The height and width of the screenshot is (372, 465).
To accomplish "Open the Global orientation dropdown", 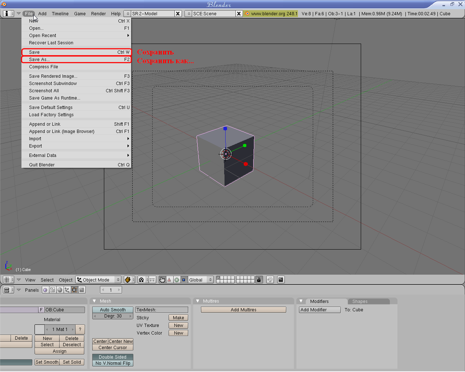I will (x=200, y=280).
